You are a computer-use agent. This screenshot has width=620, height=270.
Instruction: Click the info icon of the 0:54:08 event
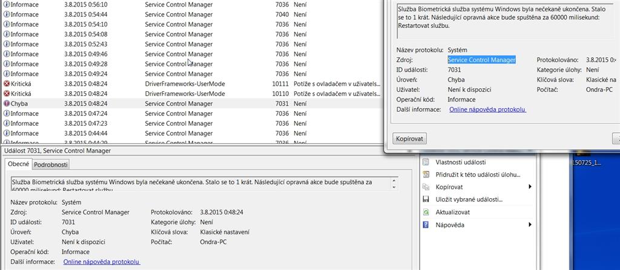6,34
